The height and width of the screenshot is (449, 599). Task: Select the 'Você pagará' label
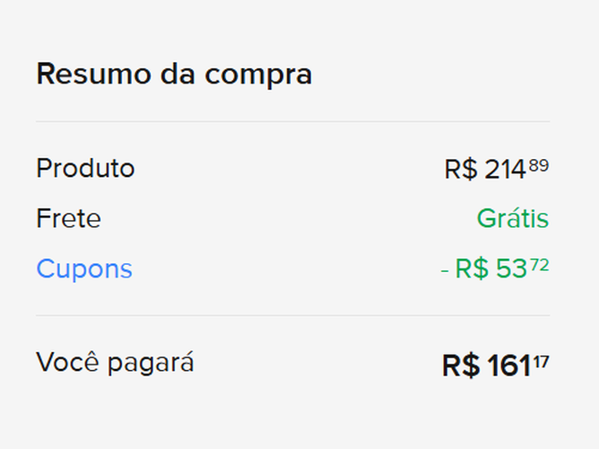[115, 363]
